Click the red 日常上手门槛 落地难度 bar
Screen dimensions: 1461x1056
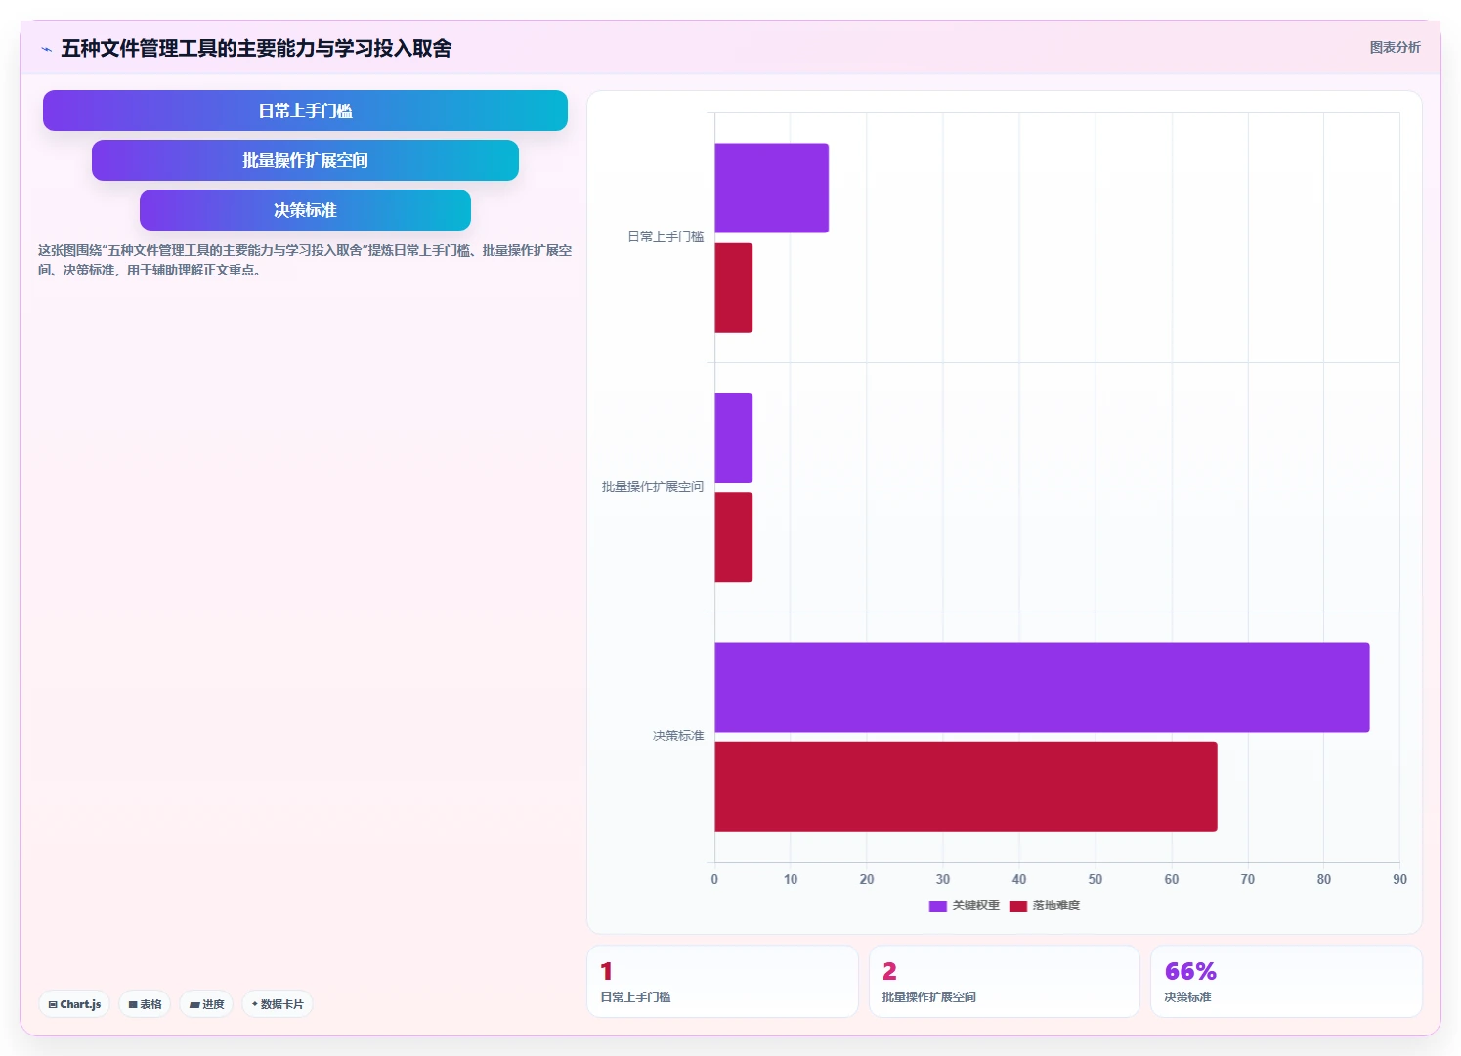coord(733,288)
